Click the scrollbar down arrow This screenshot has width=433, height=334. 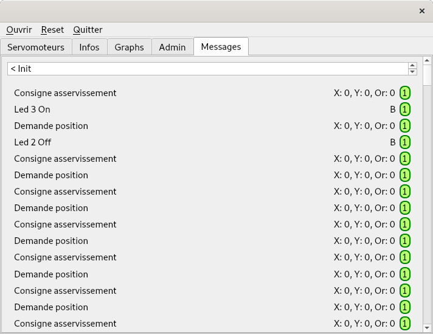427,328
